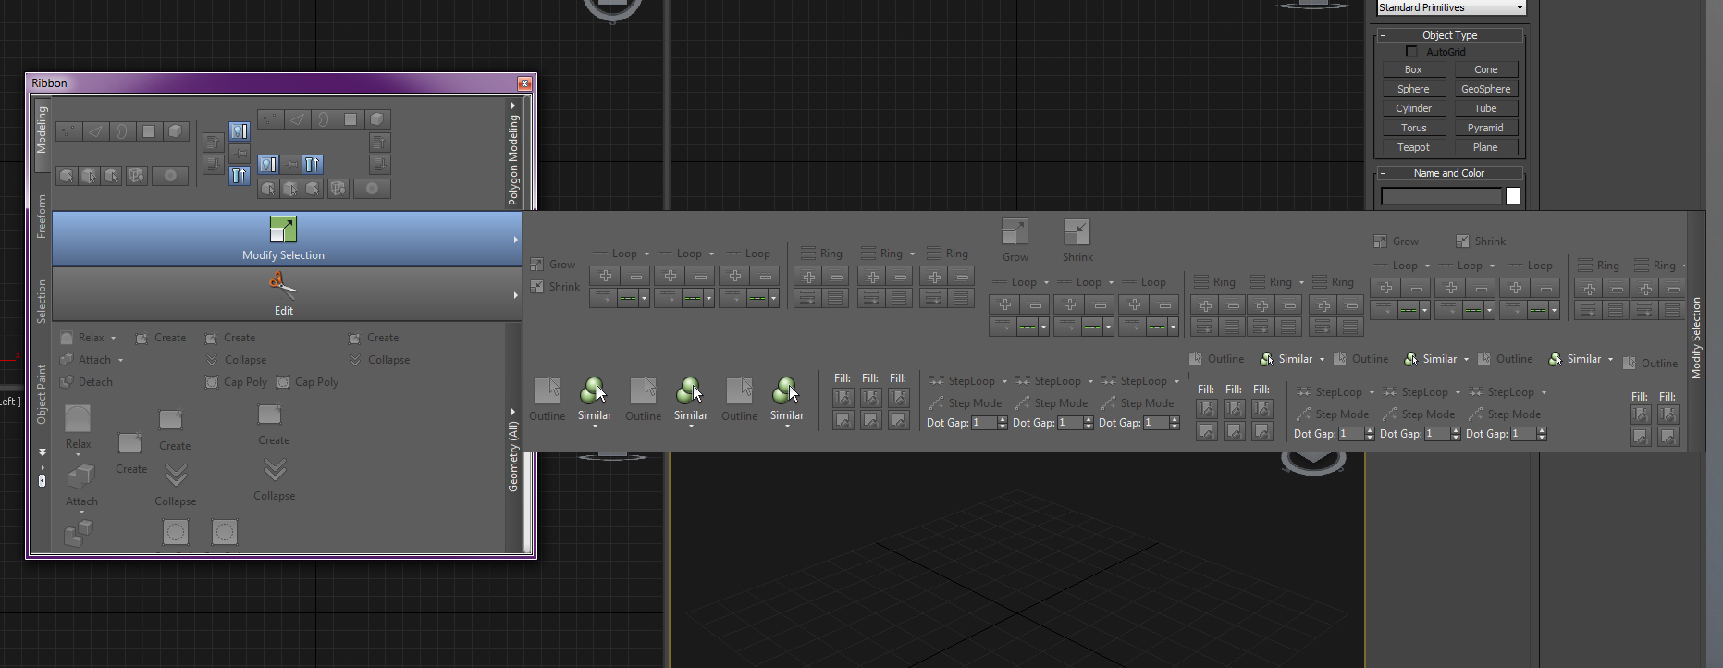The height and width of the screenshot is (668, 1723).
Task: Open the Edit panel flyout arrow
Action: tap(515, 295)
